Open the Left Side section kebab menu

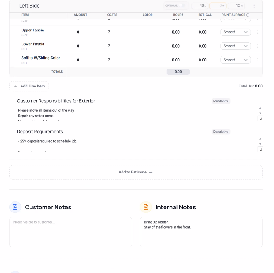click(254, 6)
